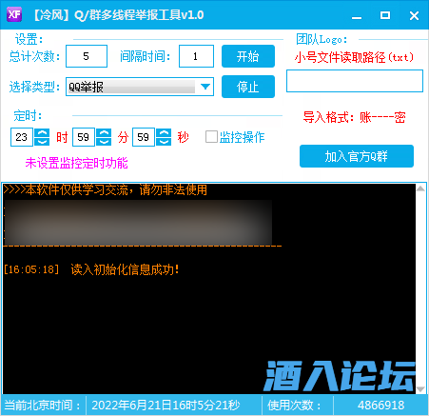Click the 总计次数 input field
The image size is (429, 416).
click(x=87, y=56)
